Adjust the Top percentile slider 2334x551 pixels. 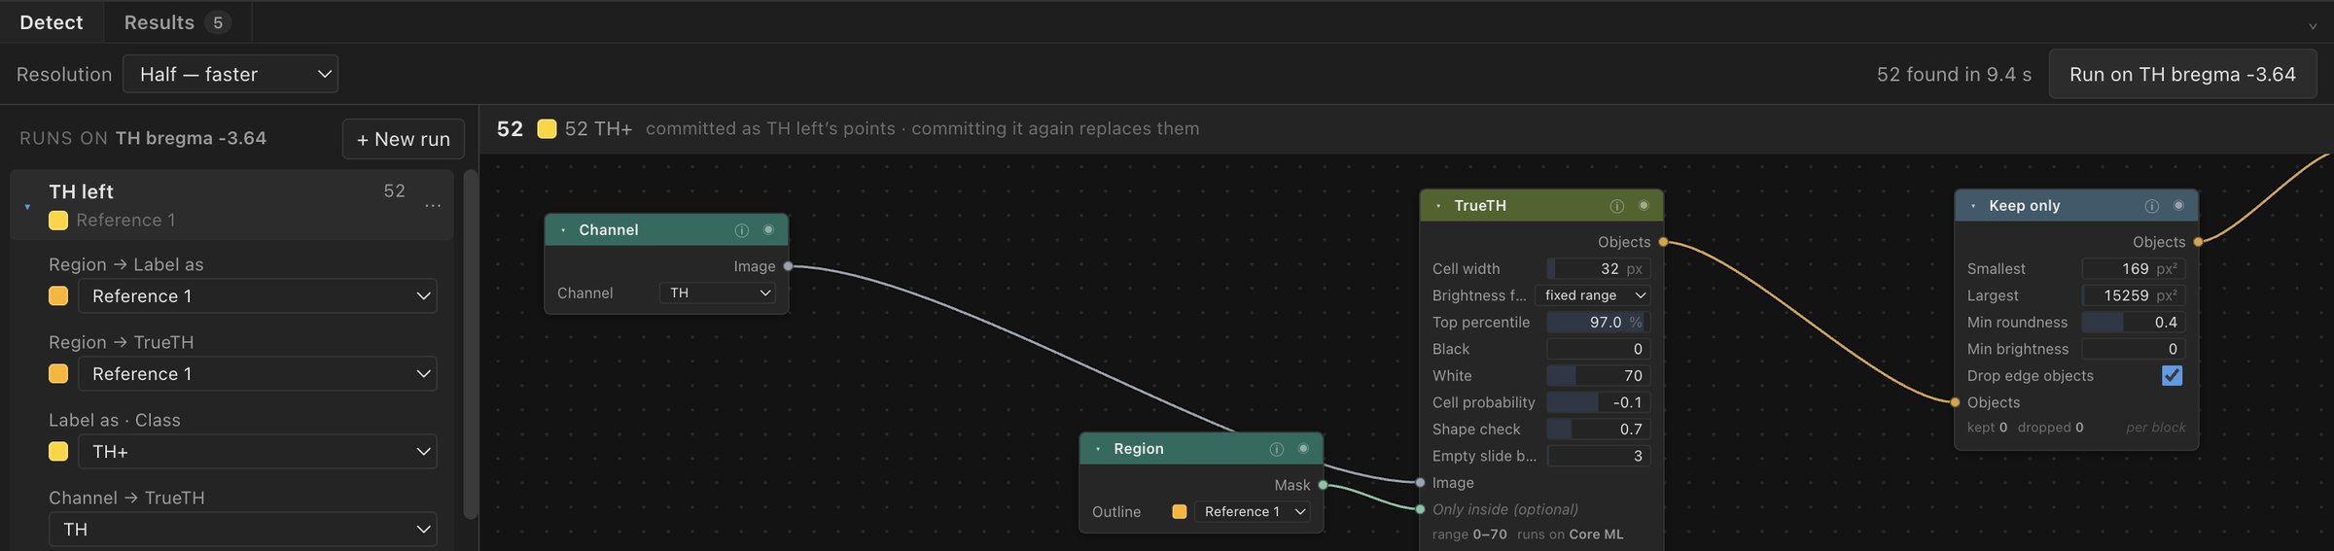click(1599, 323)
